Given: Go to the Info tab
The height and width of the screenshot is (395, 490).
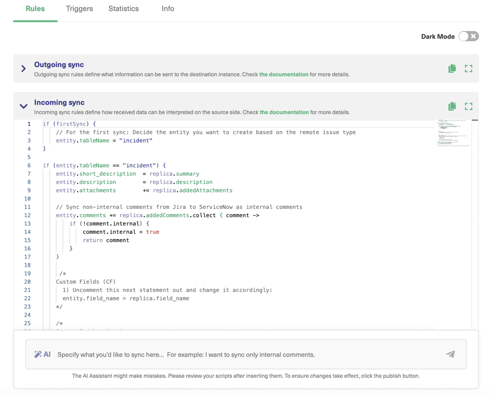Looking at the screenshot, I should tap(168, 9).
